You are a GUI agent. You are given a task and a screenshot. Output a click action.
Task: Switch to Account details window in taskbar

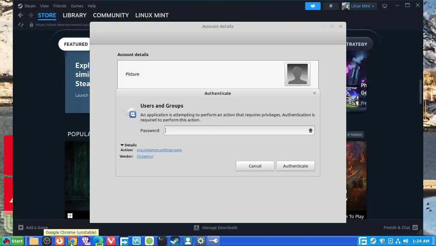pos(188,241)
